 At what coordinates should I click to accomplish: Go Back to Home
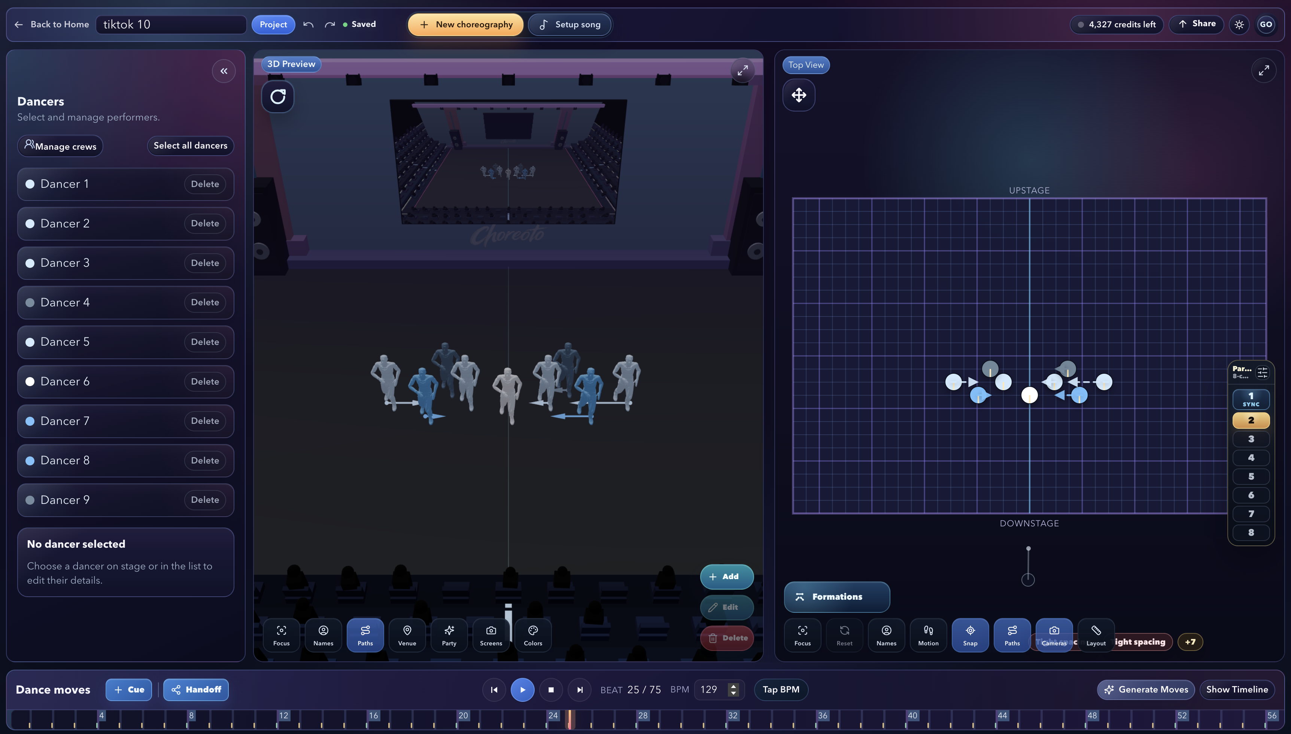(x=52, y=24)
